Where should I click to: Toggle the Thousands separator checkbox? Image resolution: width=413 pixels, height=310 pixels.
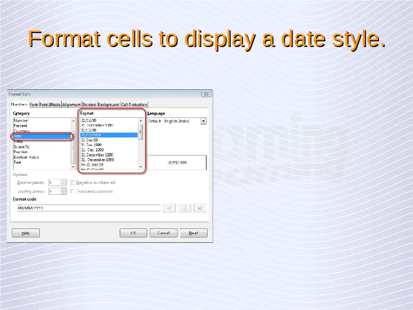click(x=73, y=191)
